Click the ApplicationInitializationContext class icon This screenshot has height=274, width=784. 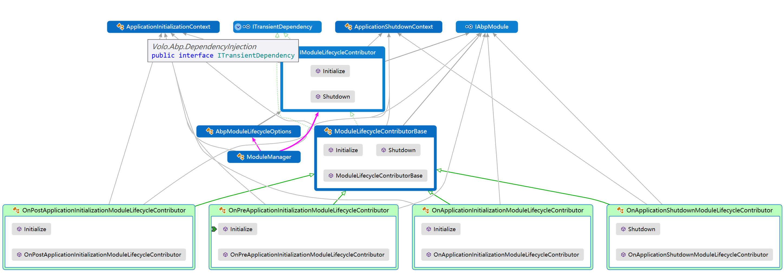(x=120, y=27)
